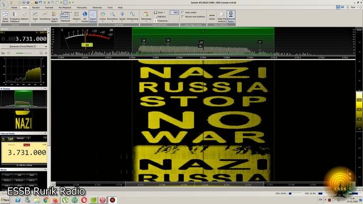The height and width of the screenshot is (204, 363).
Task: Click Track in External Radio panel
Action: pyautogui.click(x=10, y=138)
